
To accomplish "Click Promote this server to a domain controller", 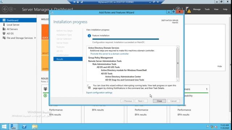I will 109,54.
